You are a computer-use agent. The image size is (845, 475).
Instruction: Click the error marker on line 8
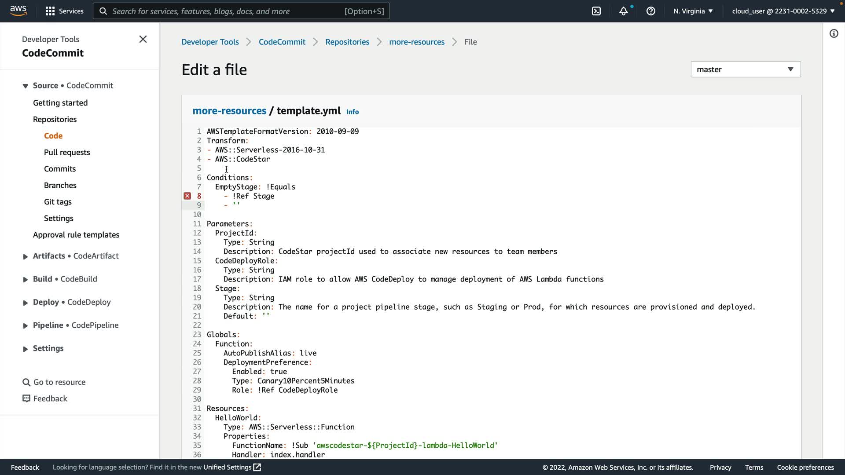(x=187, y=196)
